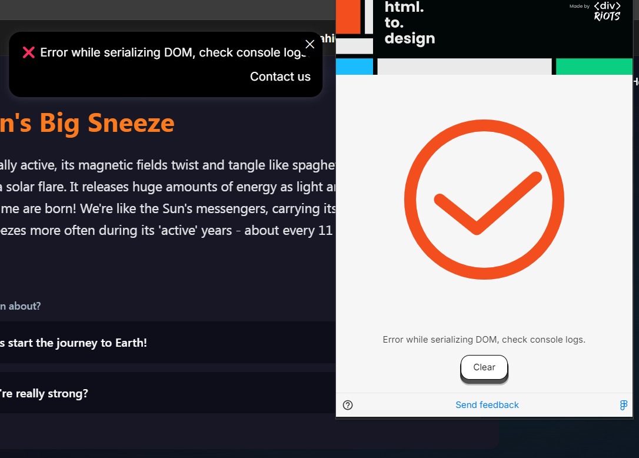Click the error message text in panel
The height and width of the screenshot is (458, 639).
tap(484, 340)
